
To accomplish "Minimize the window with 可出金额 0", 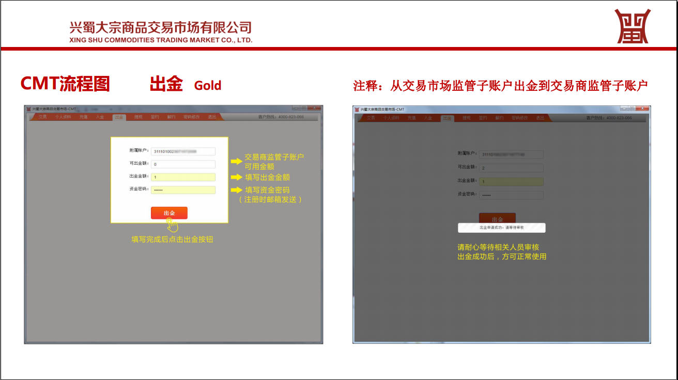I will point(296,108).
